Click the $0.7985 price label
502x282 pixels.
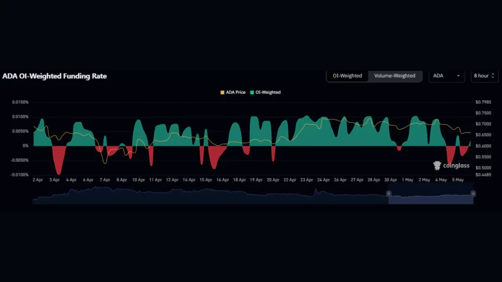coord(483,102)
